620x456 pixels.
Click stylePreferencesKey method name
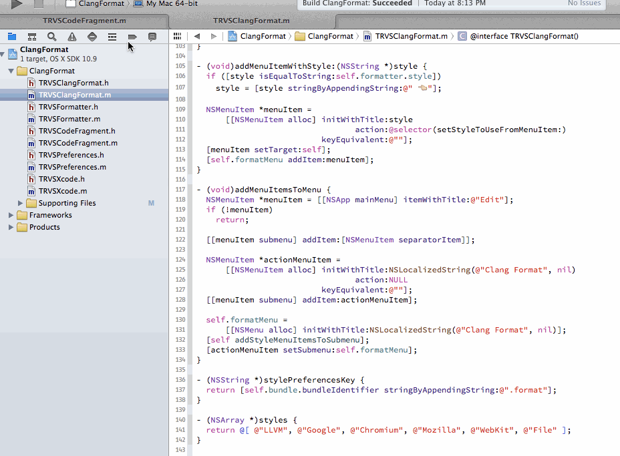point(309,380)
